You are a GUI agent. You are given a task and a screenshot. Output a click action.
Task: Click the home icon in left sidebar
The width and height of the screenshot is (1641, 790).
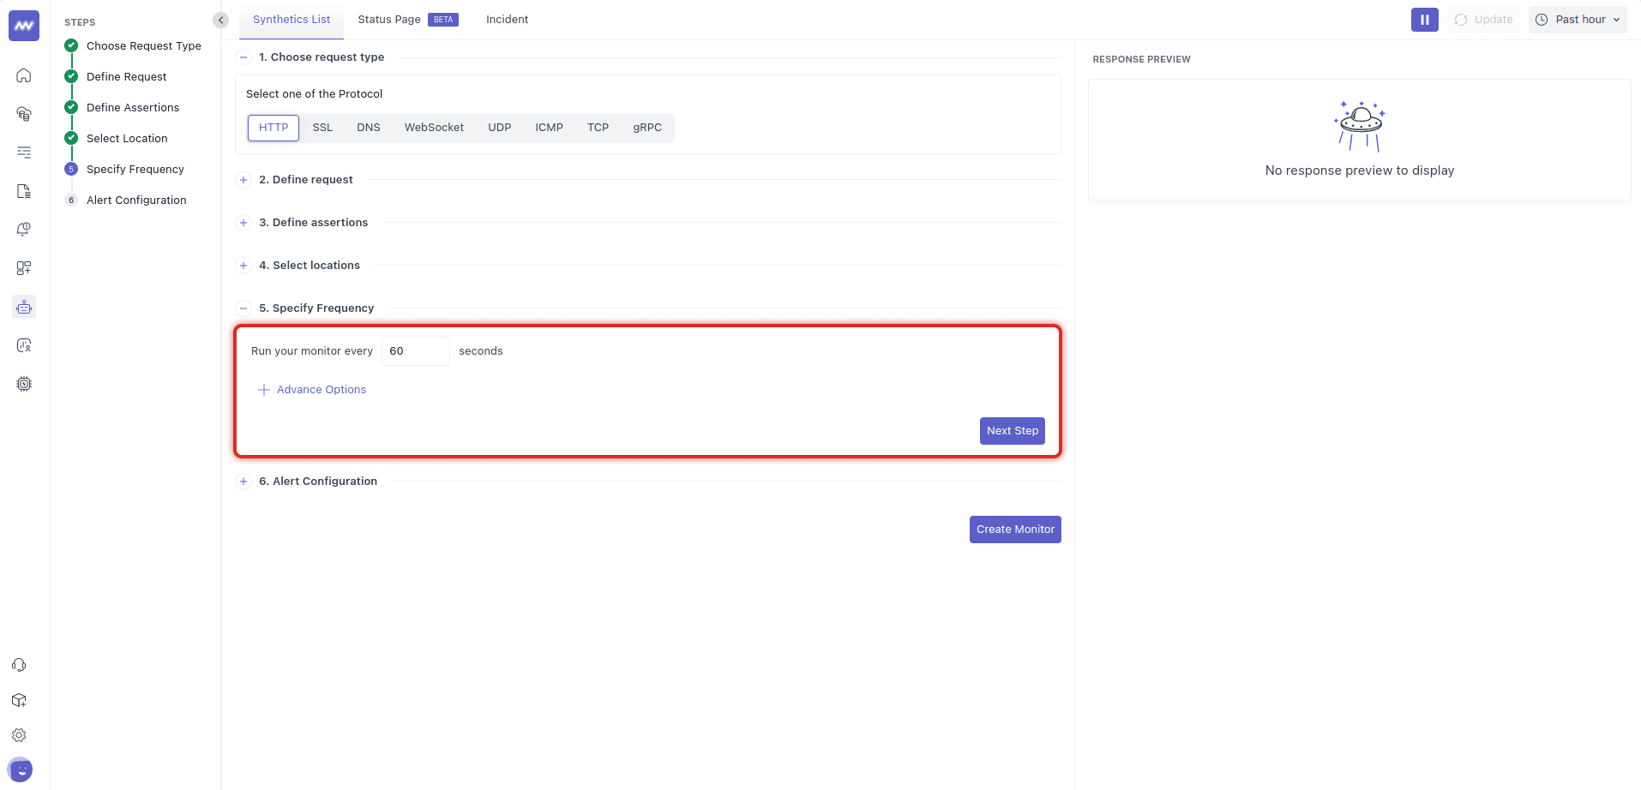click(24, 75)
